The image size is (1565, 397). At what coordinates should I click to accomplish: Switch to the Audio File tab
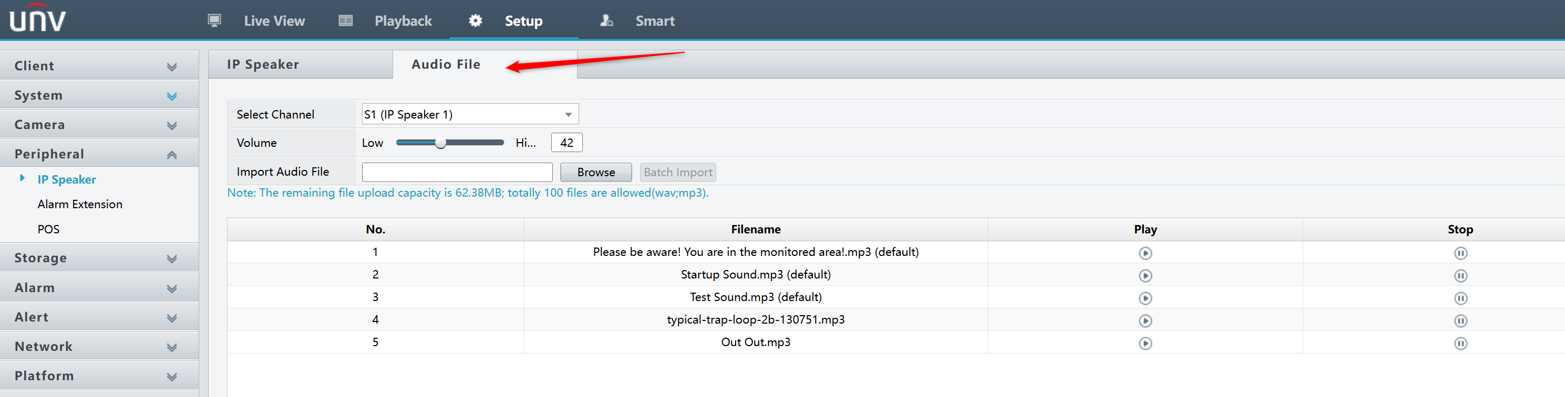click(485, 65)
